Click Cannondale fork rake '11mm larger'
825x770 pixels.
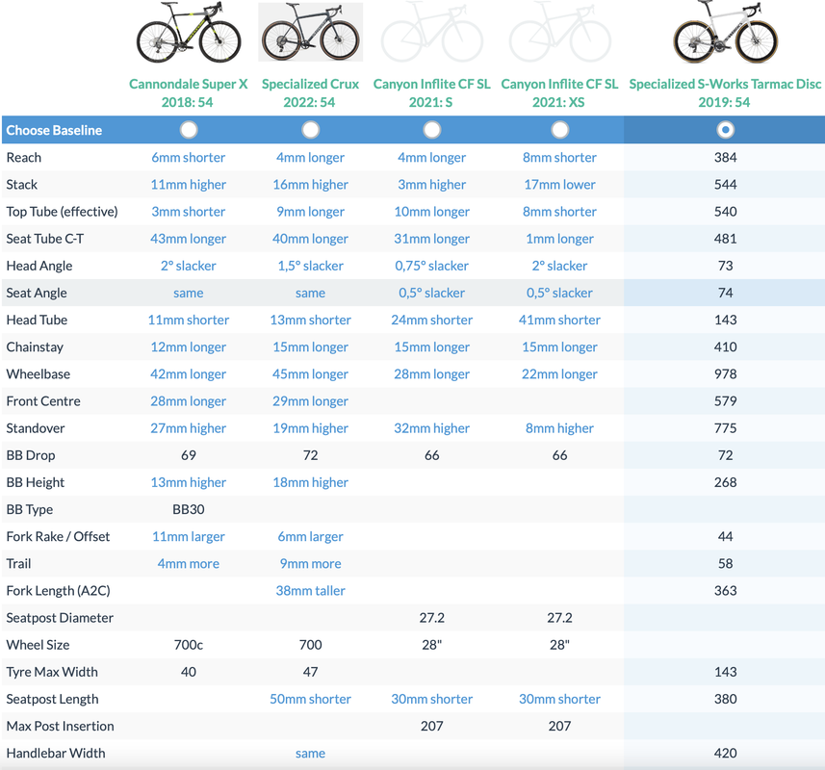coord(189,536)
